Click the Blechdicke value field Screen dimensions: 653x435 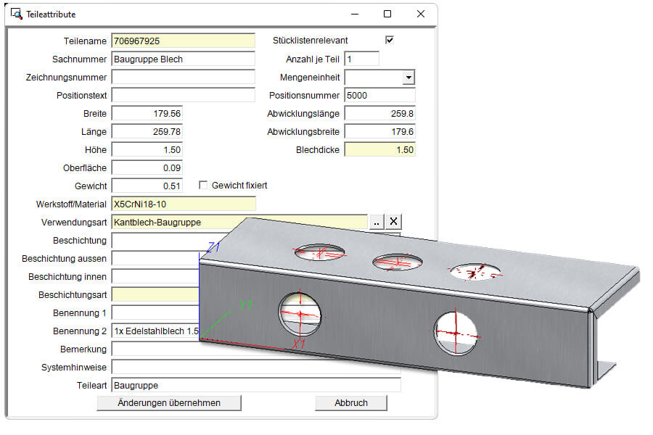tap(379, 149)
